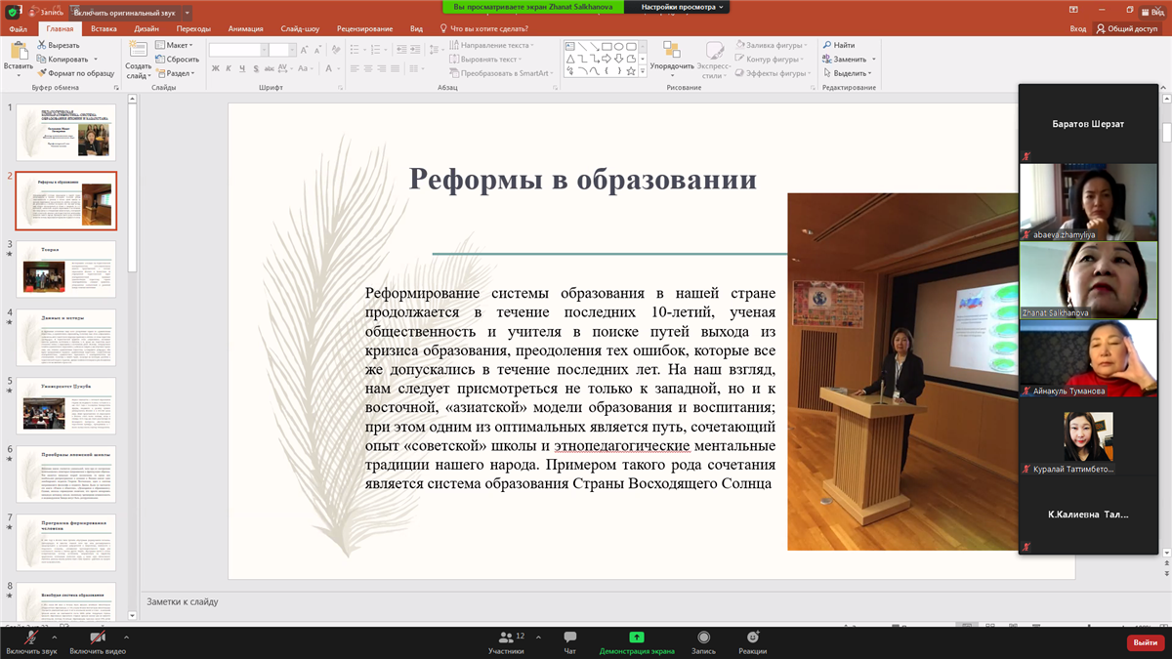Switch to the Вставка ribbon tab
The height and width of the screenshot is (659, 1172).
pyautogui.click(x=104, y=29)
